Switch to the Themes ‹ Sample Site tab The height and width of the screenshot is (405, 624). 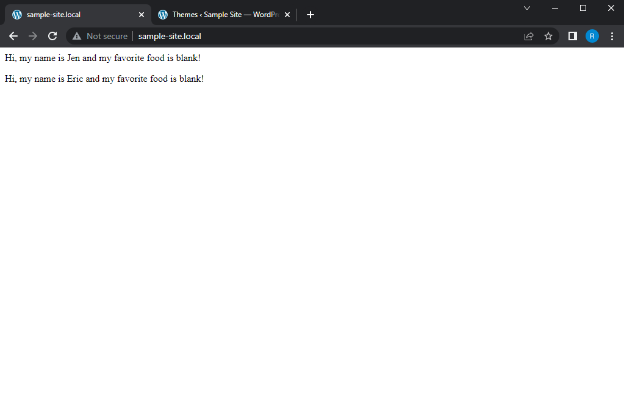[225, 15]
